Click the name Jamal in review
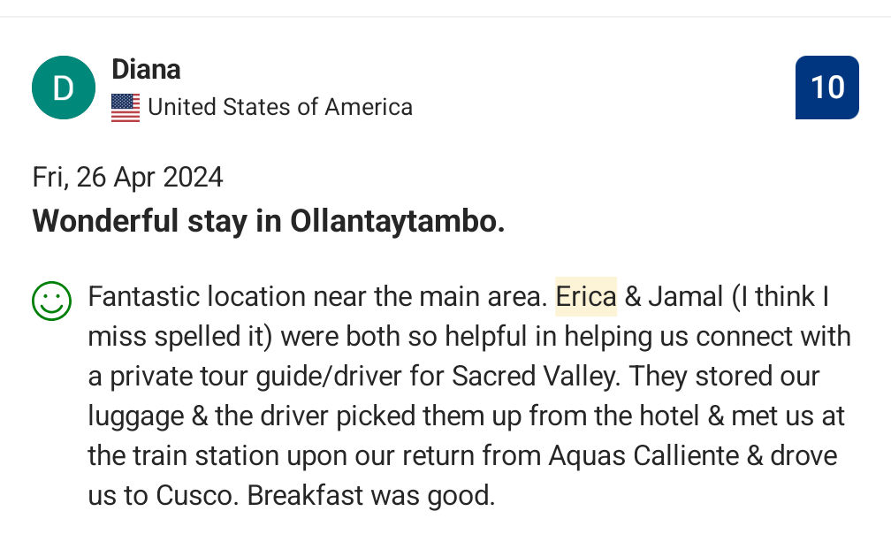Screen dimensions: 891x534 click(686, 296)
